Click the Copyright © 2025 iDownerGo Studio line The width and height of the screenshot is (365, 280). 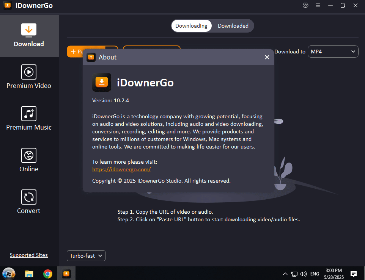coord(161,181)
